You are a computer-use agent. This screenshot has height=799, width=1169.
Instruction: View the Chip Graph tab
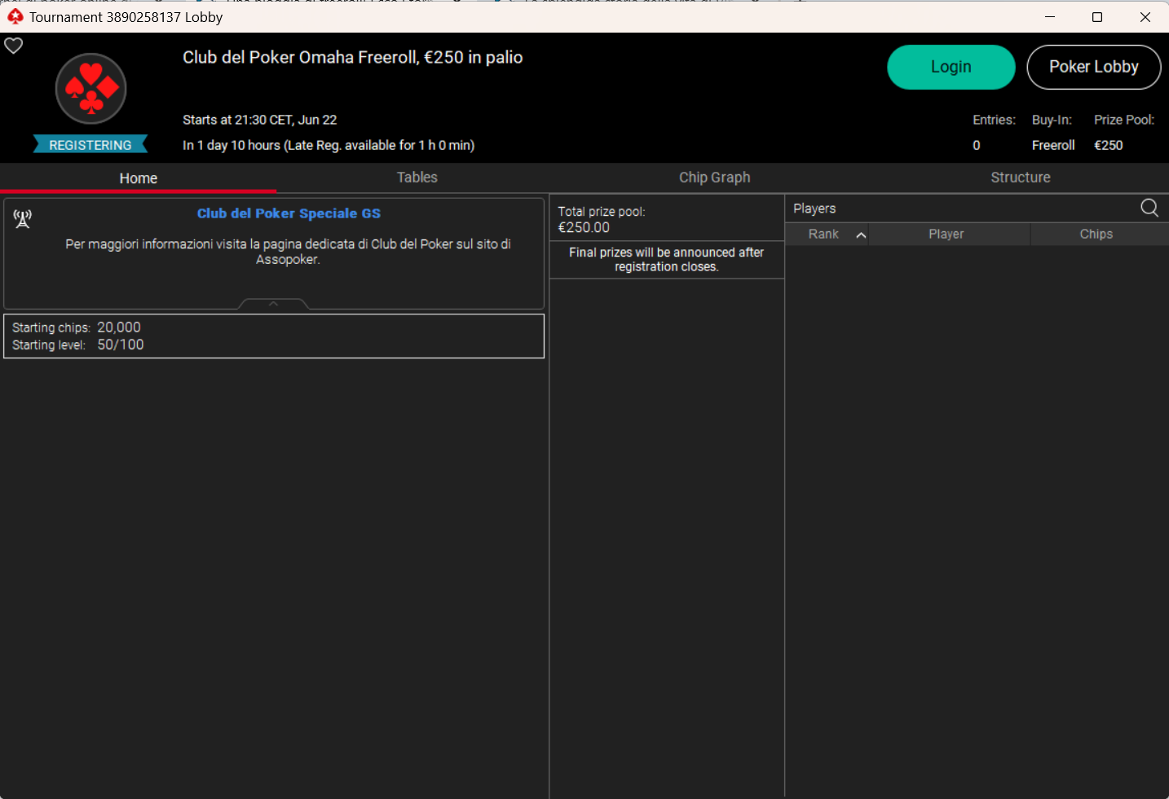(x=714, y=178)
